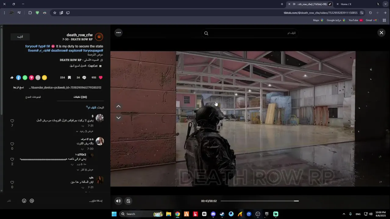Insert @ mention in comment box
This screenshot has width=390, height=219.
click(x=32, y=201)
